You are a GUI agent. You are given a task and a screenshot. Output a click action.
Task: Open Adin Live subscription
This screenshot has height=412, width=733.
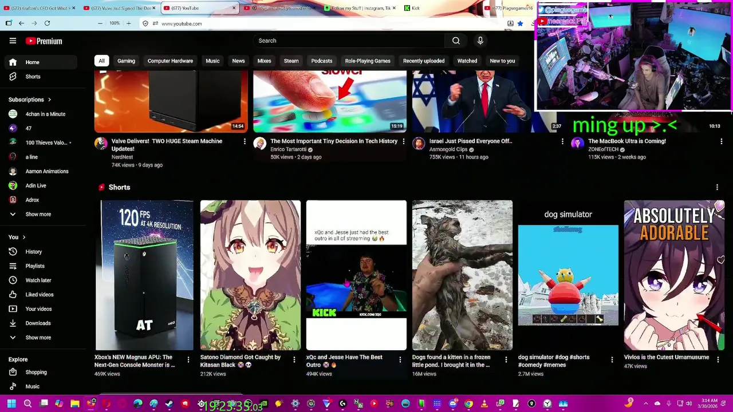coord(40,185)
